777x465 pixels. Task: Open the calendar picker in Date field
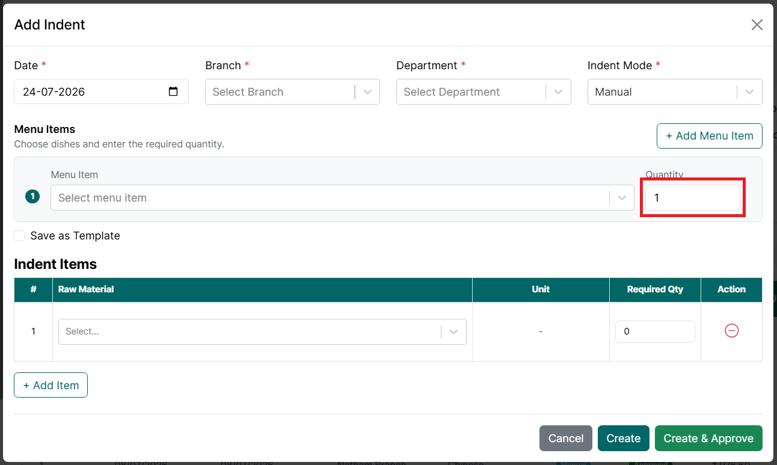pyautogui.click(x=173, y=91)
